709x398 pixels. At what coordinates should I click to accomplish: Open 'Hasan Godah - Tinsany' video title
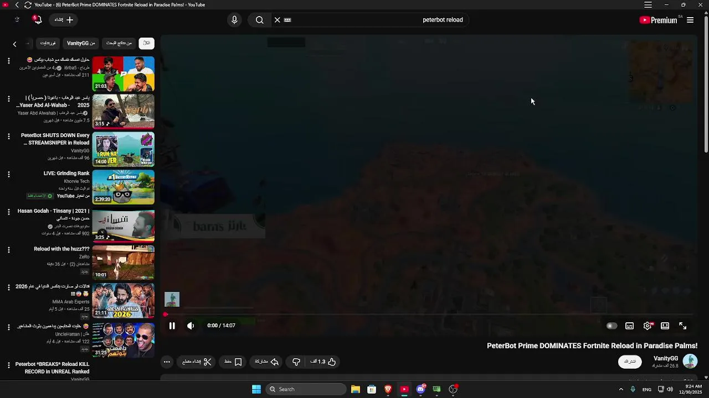coord(53,214)
